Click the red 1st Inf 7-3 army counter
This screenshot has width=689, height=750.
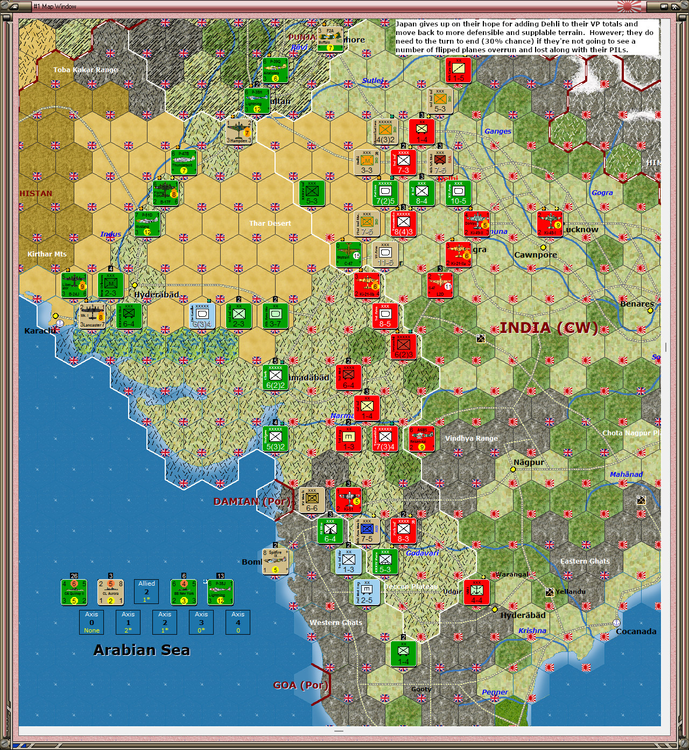tap(404, 163)
